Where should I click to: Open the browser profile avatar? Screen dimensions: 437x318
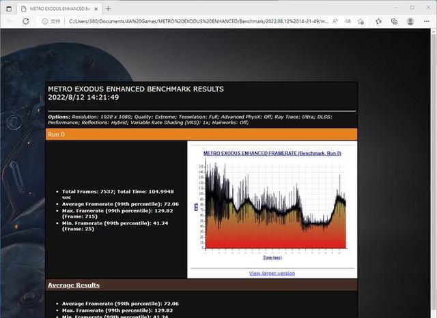pyautogui.click(x=410, y=21)
